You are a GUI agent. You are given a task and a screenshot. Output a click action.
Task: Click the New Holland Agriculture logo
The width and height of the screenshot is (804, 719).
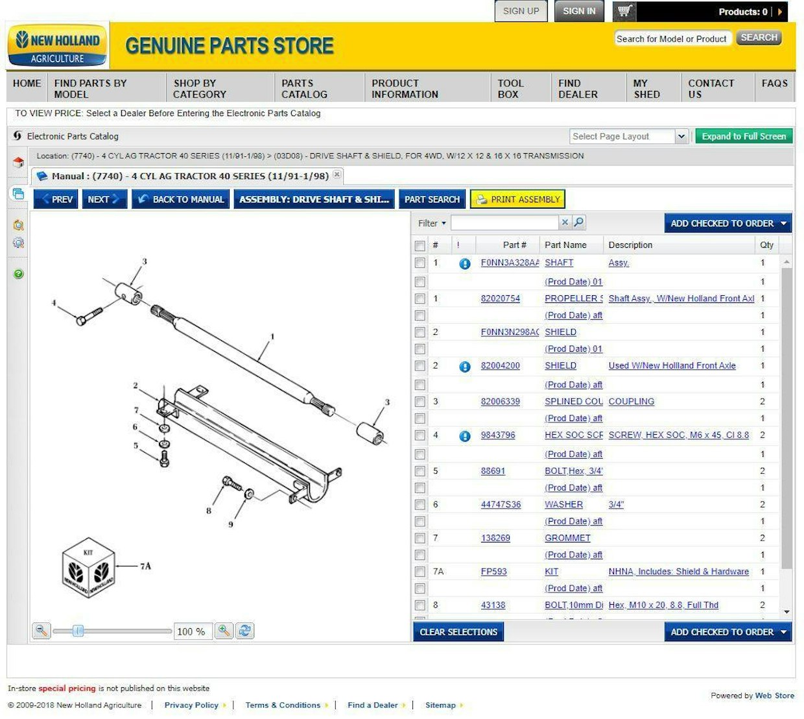tap(58, 46)
